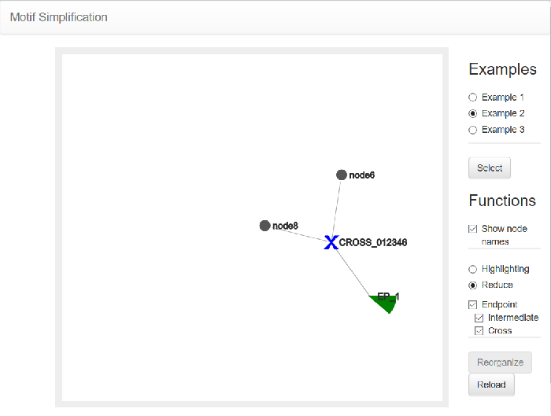
Task: Click the CROSS_012346 node label text
Action: (373, 242)
